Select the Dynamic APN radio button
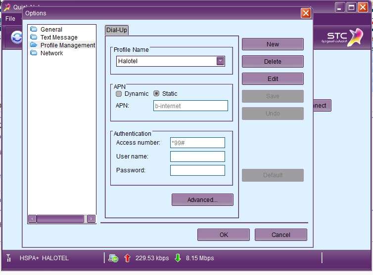 click(119, 94)
